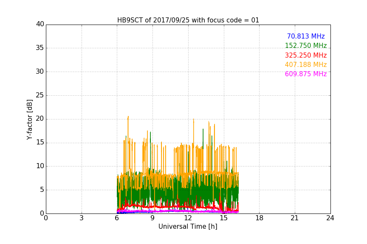
Task: Click the Universal Time [h] axis label
Action: [x=188, y=227]
